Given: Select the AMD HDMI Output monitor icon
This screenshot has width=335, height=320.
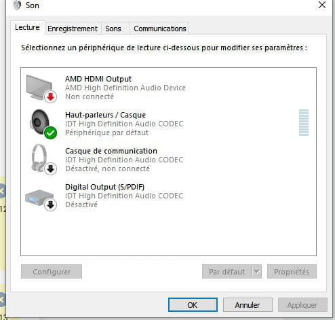Looking at the screenshot, I should point(40,88).
